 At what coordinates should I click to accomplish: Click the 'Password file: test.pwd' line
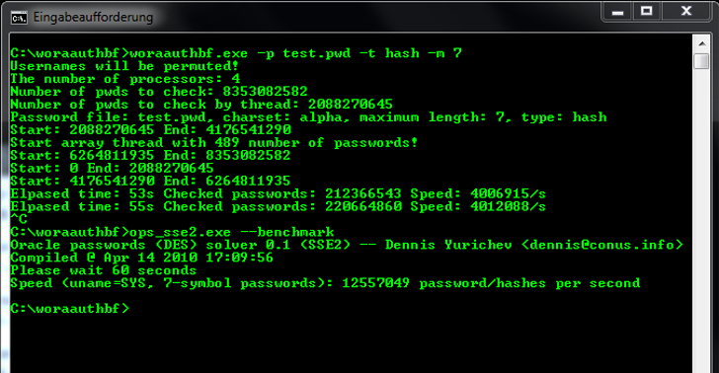308,117
